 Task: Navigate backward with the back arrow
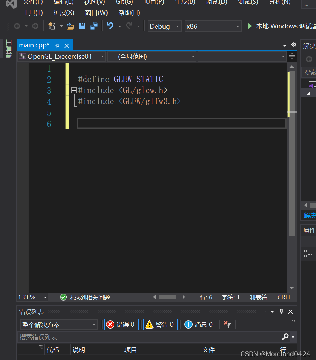pos(17,26)
